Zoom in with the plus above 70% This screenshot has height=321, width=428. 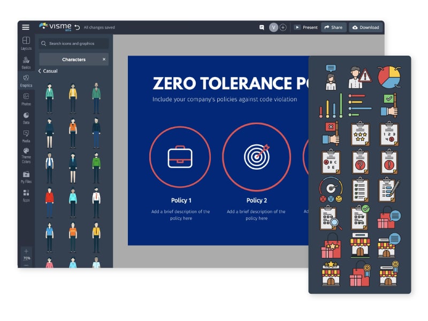(26, 251)
